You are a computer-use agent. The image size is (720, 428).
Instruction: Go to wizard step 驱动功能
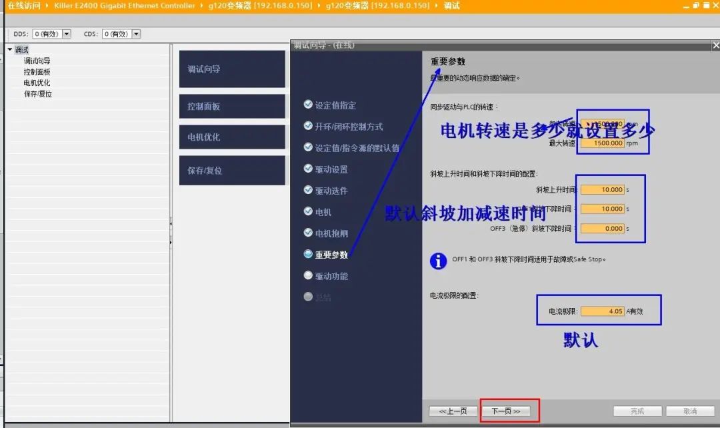(x=331, y=276)
